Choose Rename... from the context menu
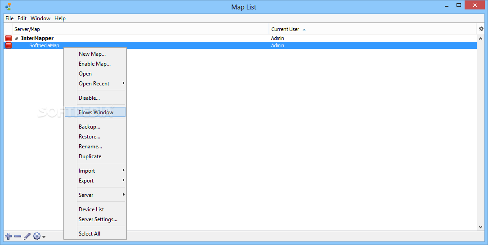The height and width of the screenshot is (245, 488). click(x=95, y=147)
